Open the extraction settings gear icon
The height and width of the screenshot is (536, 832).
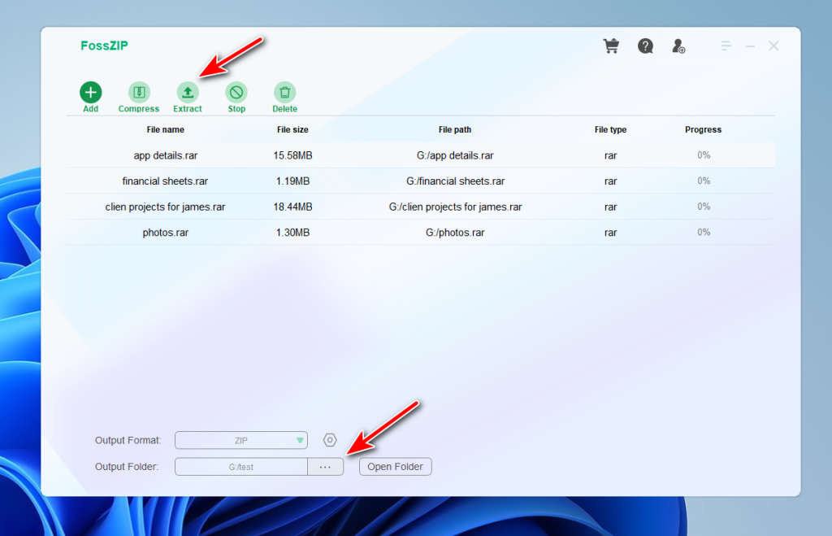(x=330, y=439)
